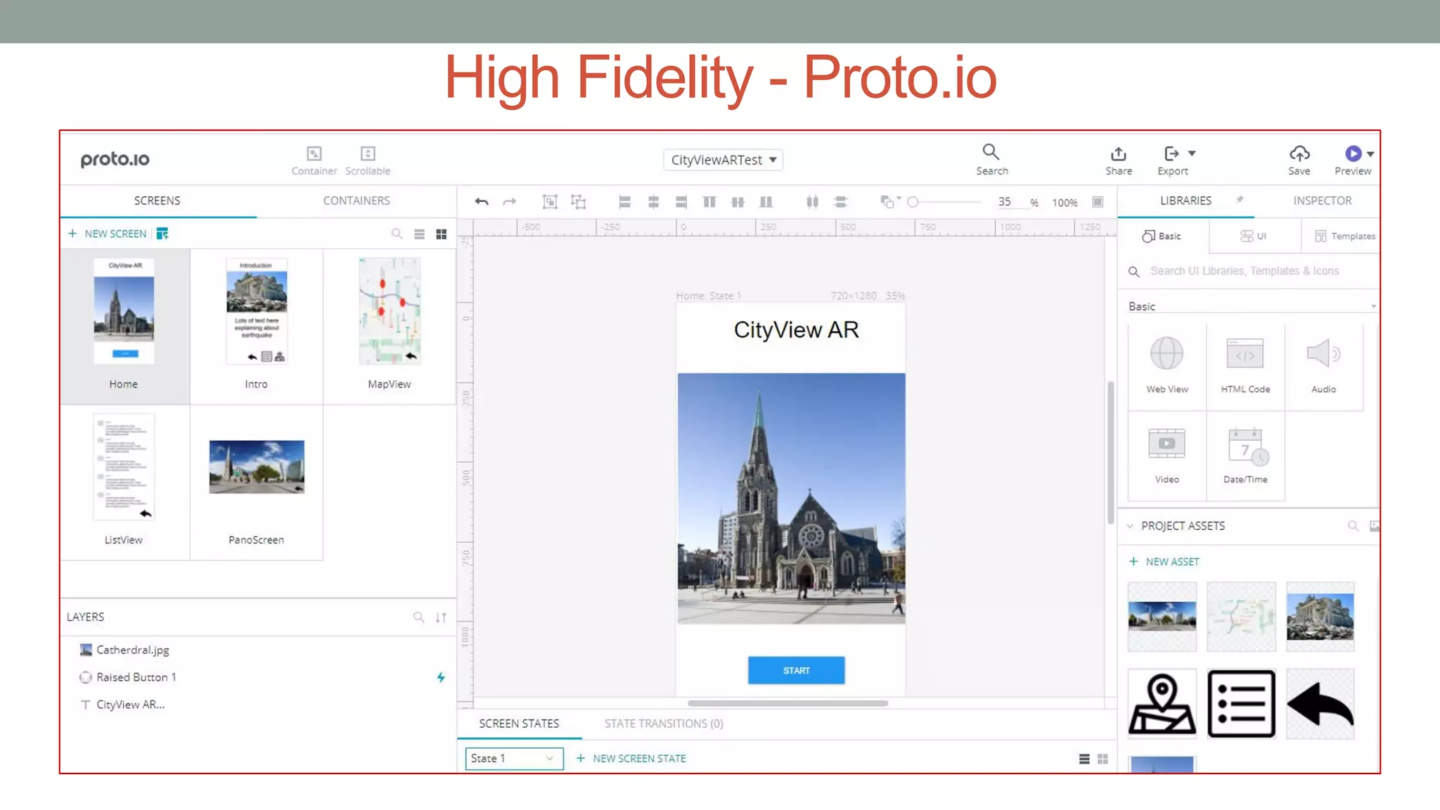The width and height of the screenshot is (1440, 810).
Task: Click the Save cloud icon
Action: coord(1299,153)
